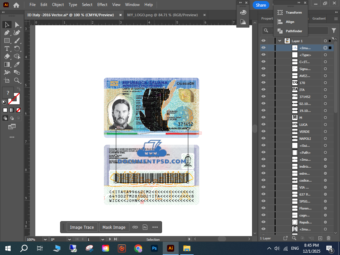The image size is (340, 255).
Task: Hide Layer 1 using its eye icon
Action: pos(263,41)
